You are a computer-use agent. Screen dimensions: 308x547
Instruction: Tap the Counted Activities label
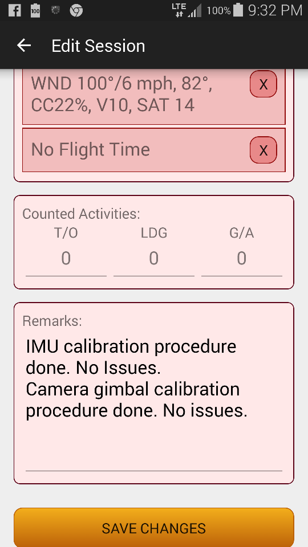click(x=81, y=214)
